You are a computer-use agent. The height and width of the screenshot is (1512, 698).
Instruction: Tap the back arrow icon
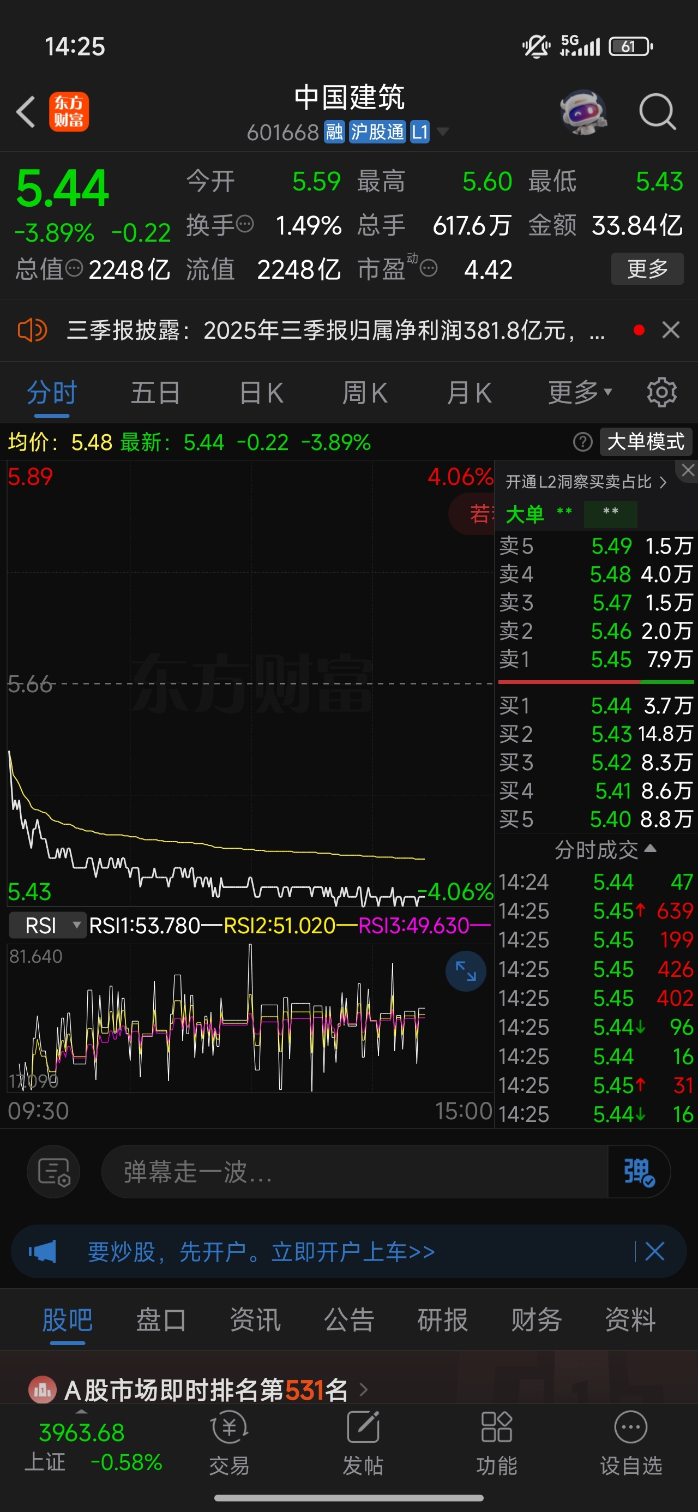coord(25,111)
